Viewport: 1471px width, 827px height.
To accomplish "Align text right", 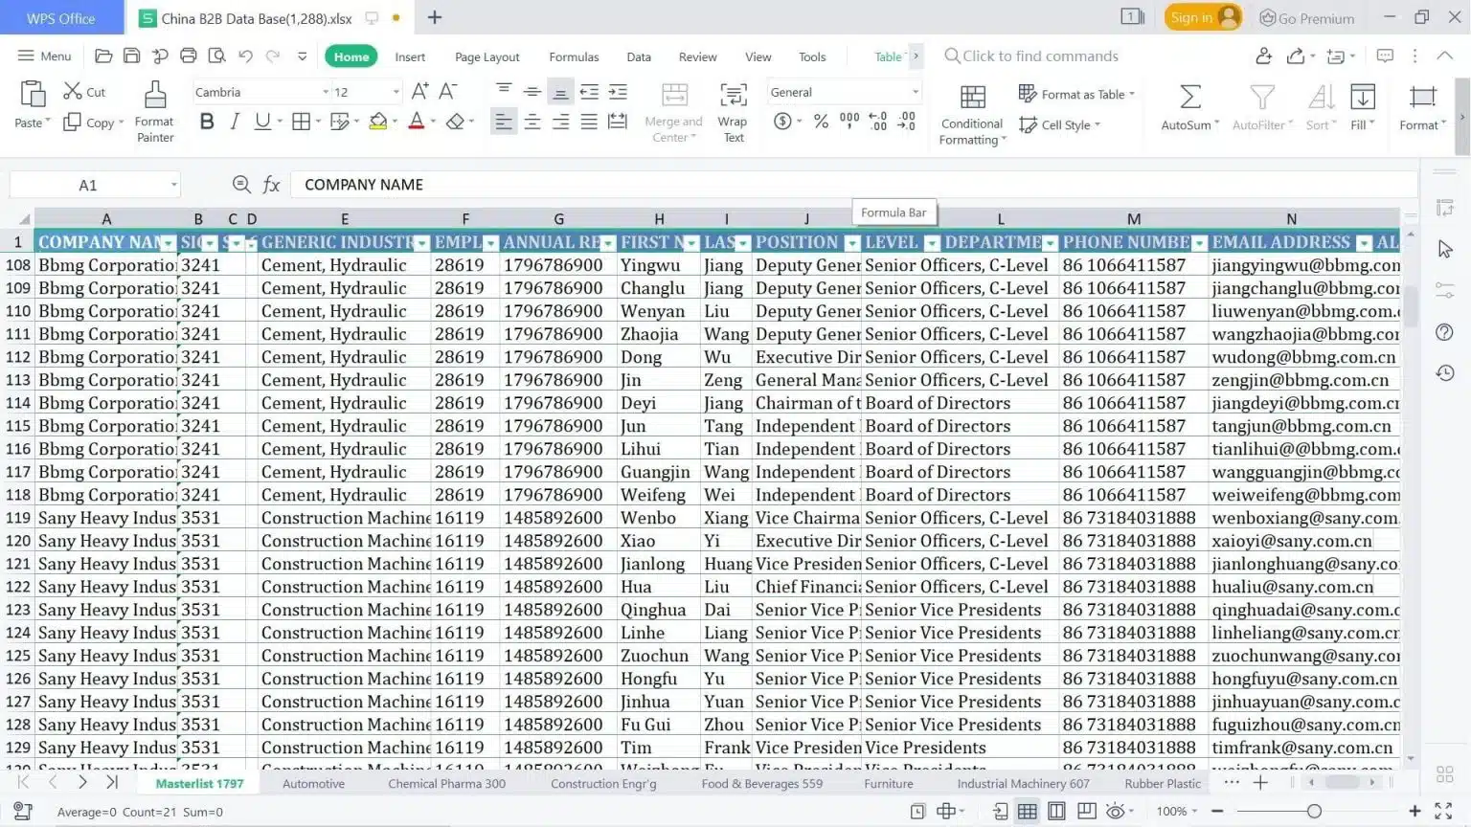I will [x=560, y=122].
